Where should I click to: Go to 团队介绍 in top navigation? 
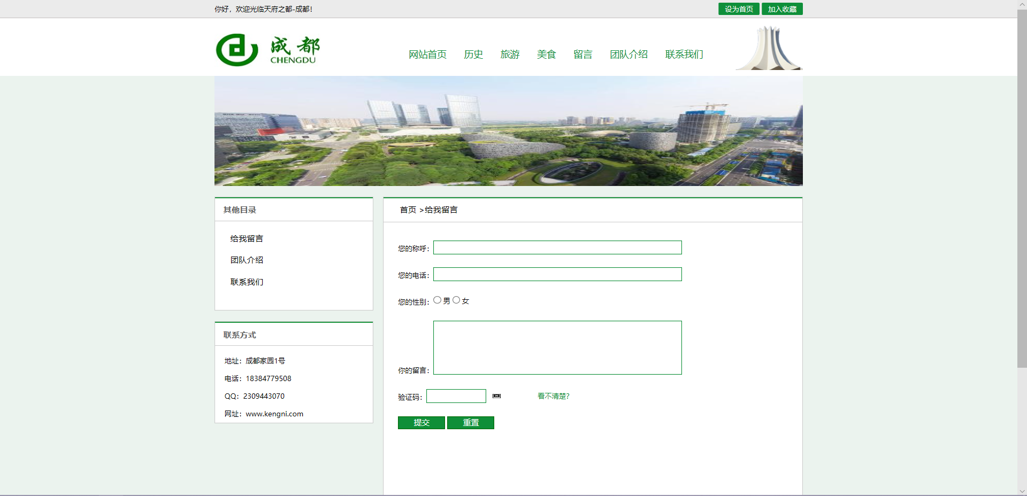[629, 54]
